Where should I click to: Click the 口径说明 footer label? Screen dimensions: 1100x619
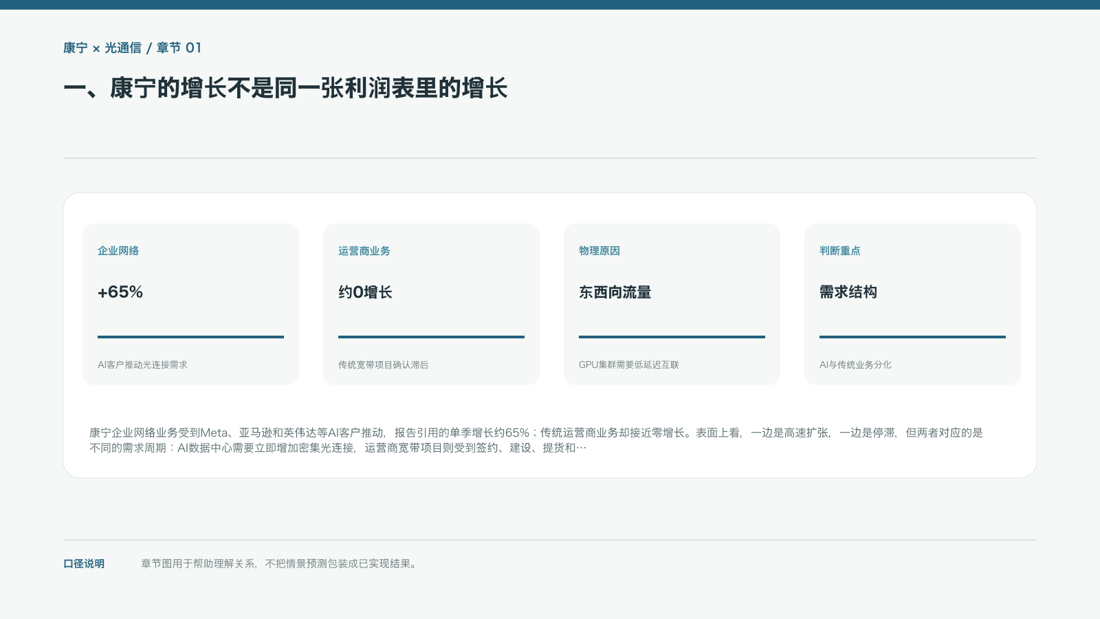coord(84,563)
